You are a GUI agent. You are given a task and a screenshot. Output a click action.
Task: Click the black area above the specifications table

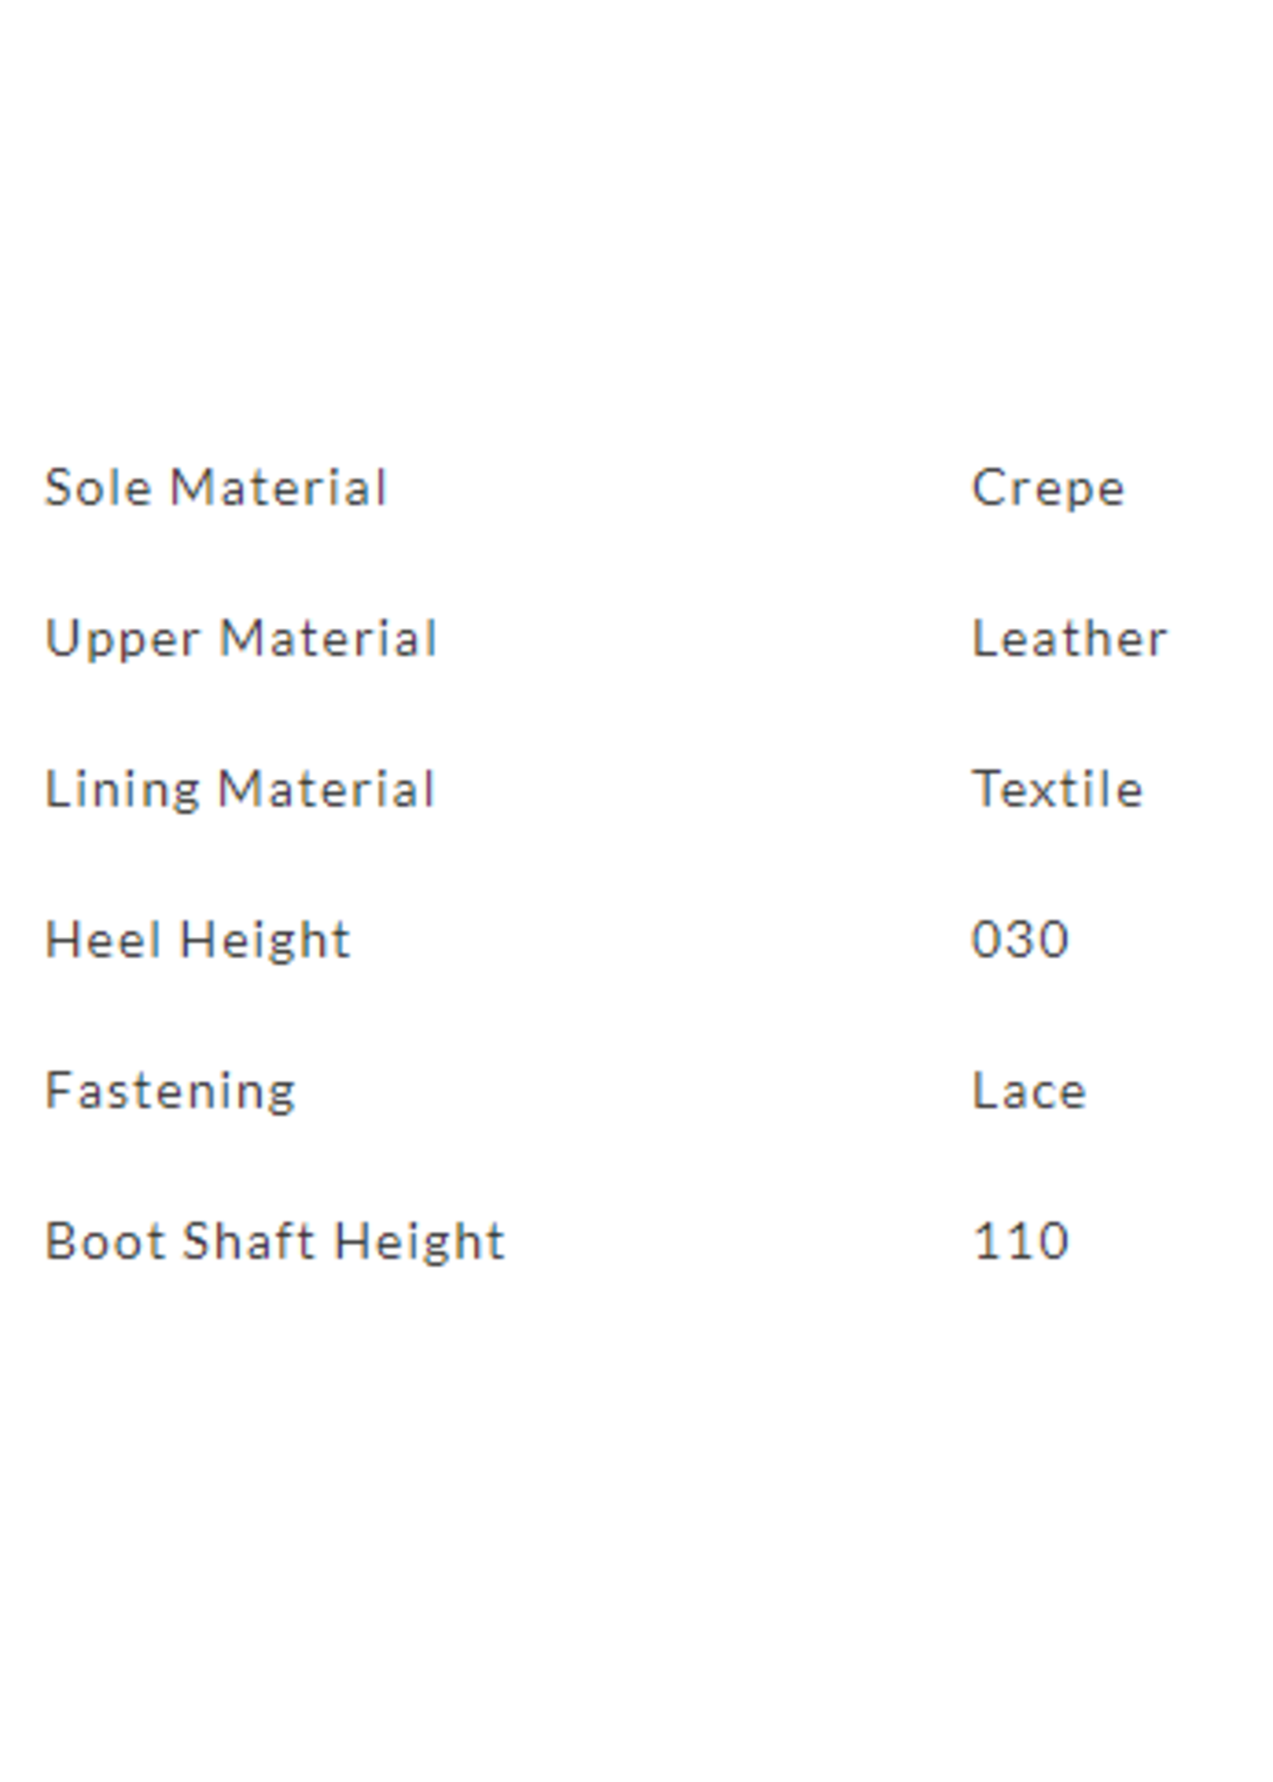click(636, 203)
